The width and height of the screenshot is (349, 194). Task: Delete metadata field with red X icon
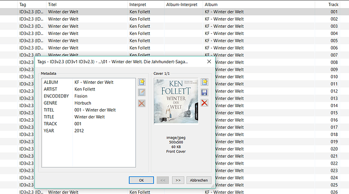coord(142,103)
